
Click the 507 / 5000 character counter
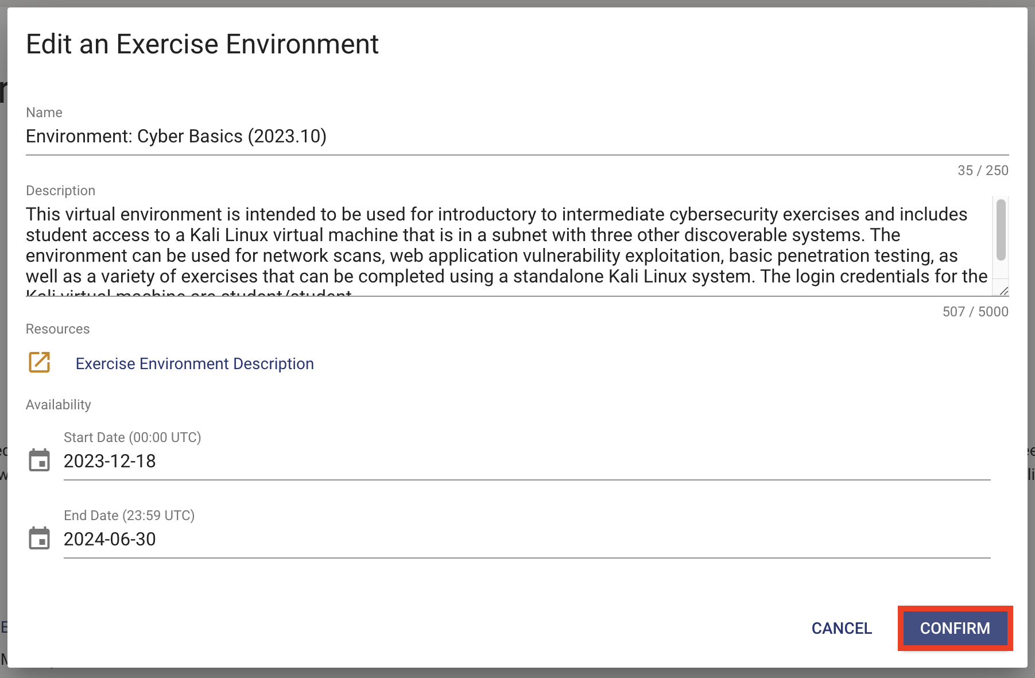point(975,312)
